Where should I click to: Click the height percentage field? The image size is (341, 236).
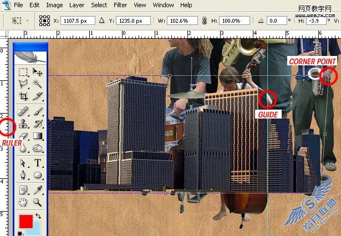pos(235,21)
